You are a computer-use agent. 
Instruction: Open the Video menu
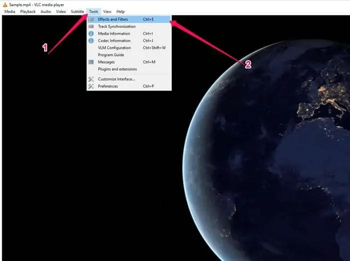click(61, 11)
